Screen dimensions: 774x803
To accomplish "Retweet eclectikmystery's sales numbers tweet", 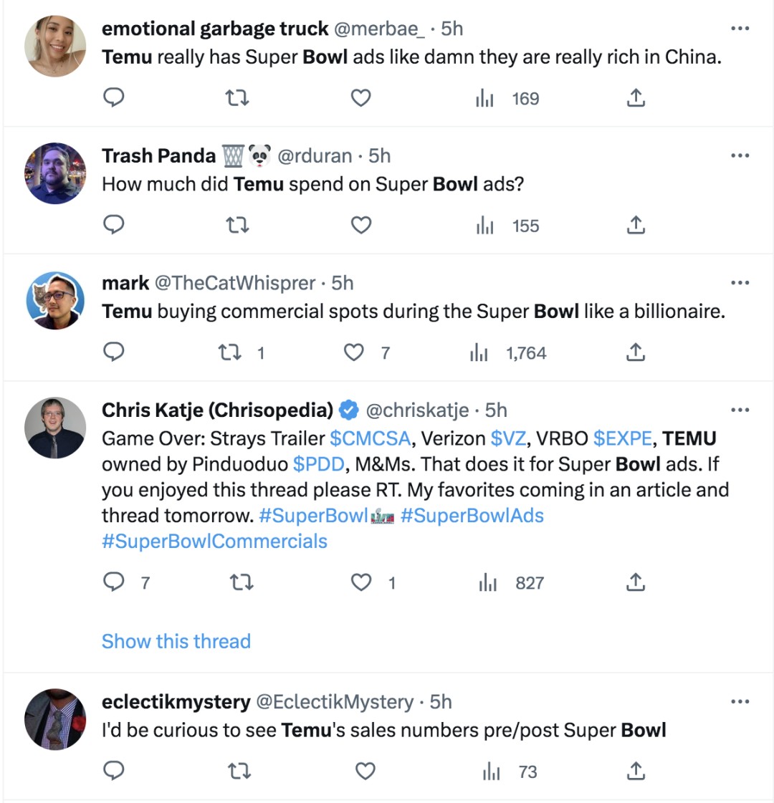I will pos(238,771).
